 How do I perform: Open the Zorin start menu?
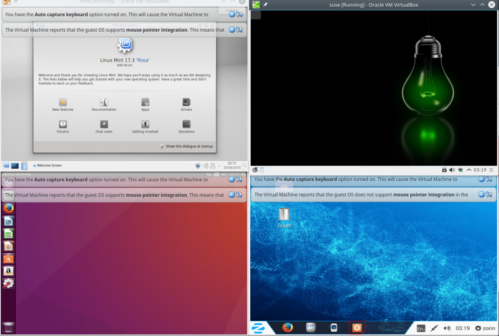coord(258,328)
